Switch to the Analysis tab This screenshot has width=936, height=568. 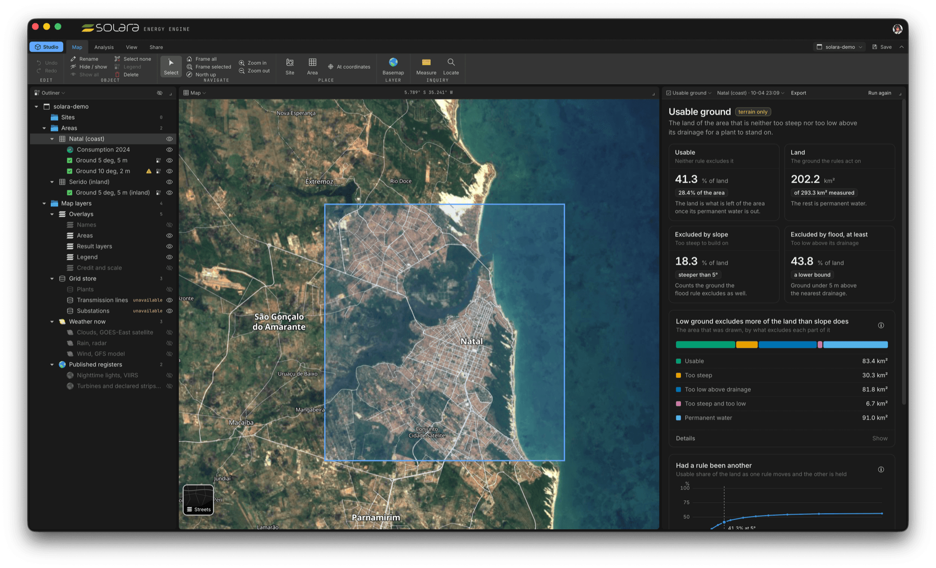point(104,47)
